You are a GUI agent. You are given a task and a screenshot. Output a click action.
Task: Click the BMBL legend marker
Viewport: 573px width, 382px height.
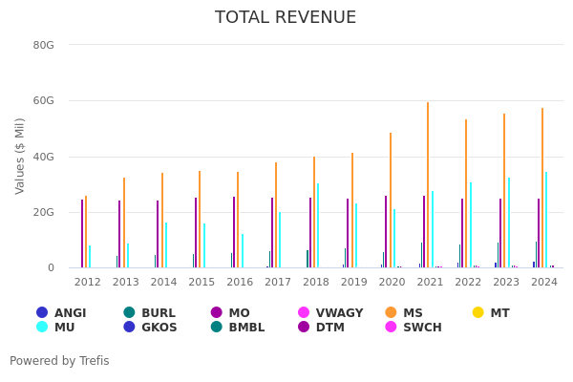pyautogui.click(x=217, y=328)
